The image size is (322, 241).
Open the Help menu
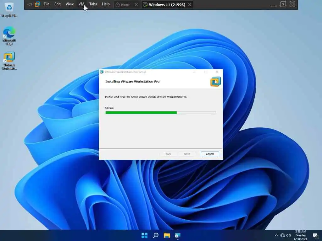(106, 4)
